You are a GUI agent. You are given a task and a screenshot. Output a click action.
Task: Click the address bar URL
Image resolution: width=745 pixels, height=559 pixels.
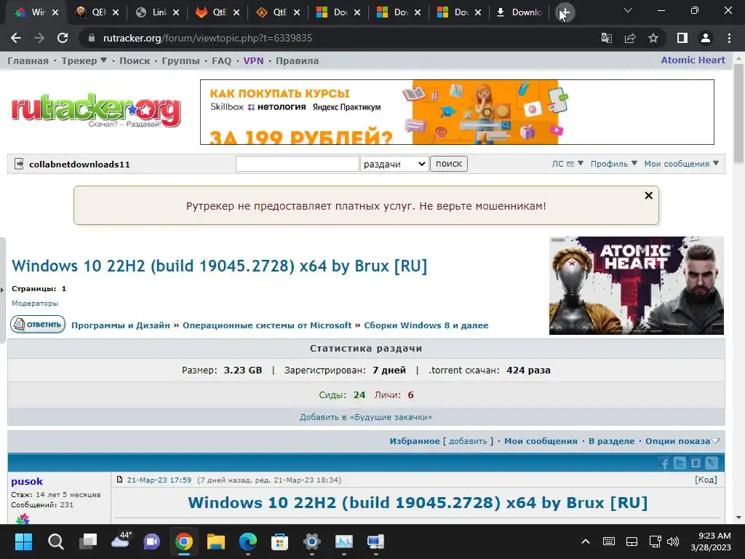[x=207, y=38]
